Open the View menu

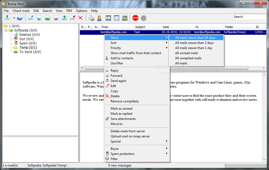pyautogui.click(x=59, y=11)
